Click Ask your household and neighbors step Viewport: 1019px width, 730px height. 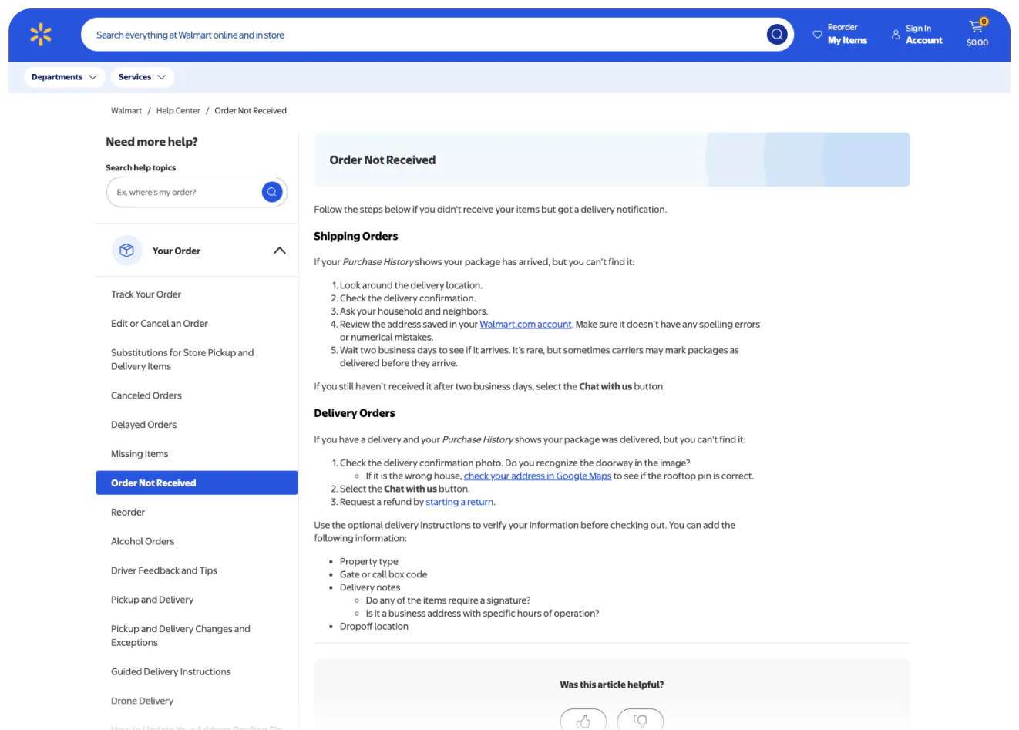[x=414, y=311]
